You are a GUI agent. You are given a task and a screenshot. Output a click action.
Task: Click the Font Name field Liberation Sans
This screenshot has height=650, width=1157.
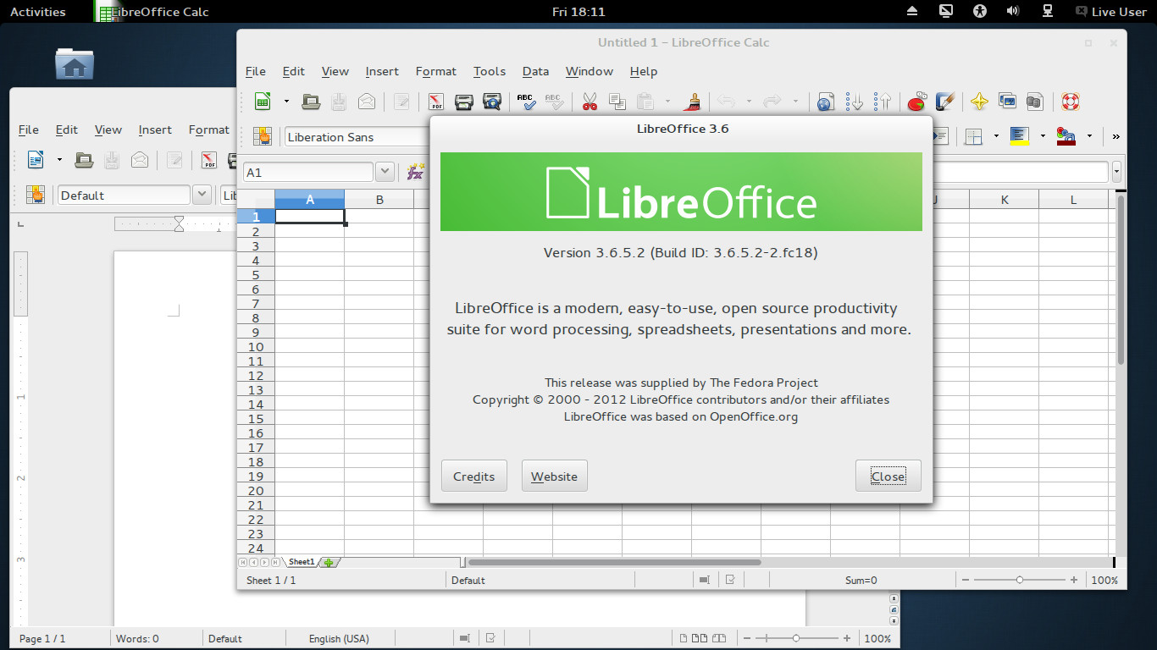click(x=357, y=137)
